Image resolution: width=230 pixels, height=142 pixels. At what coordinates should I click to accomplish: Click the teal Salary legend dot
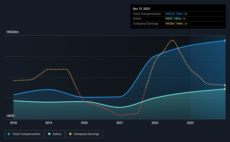[49, 134]
